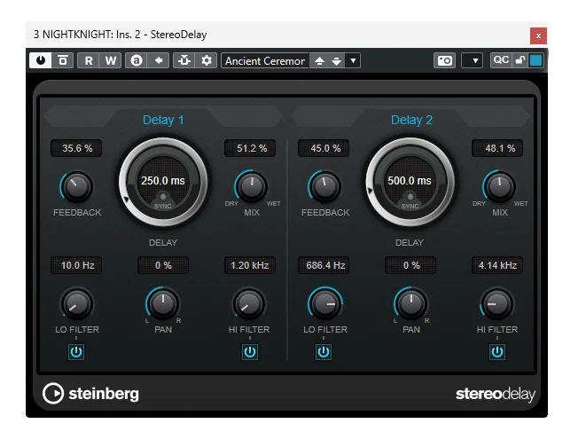
Task: Toggle the Delay 2 SYNC button
Action: pyautogui.click(x=410, y=197)
